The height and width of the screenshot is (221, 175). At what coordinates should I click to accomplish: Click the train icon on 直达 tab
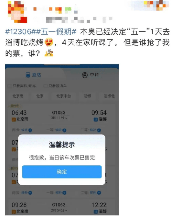click(28, 75)
